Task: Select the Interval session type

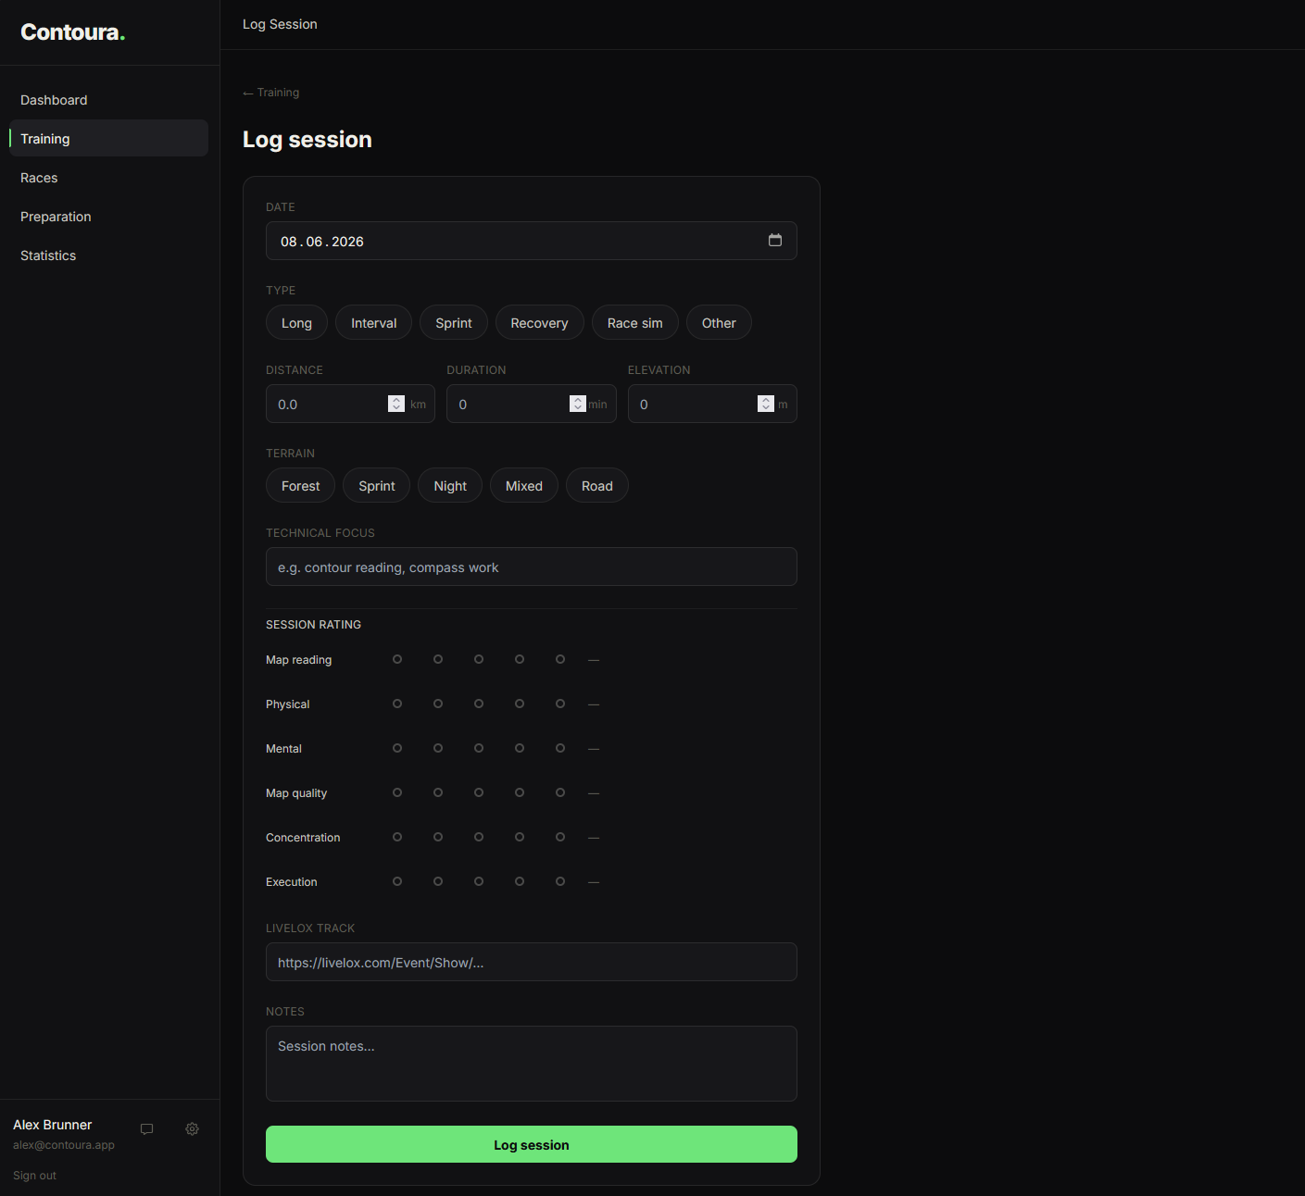Action: click(373, 322)
